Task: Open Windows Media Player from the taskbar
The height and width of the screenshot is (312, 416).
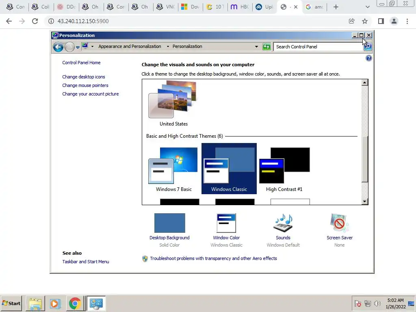Action: coord(55,303)
